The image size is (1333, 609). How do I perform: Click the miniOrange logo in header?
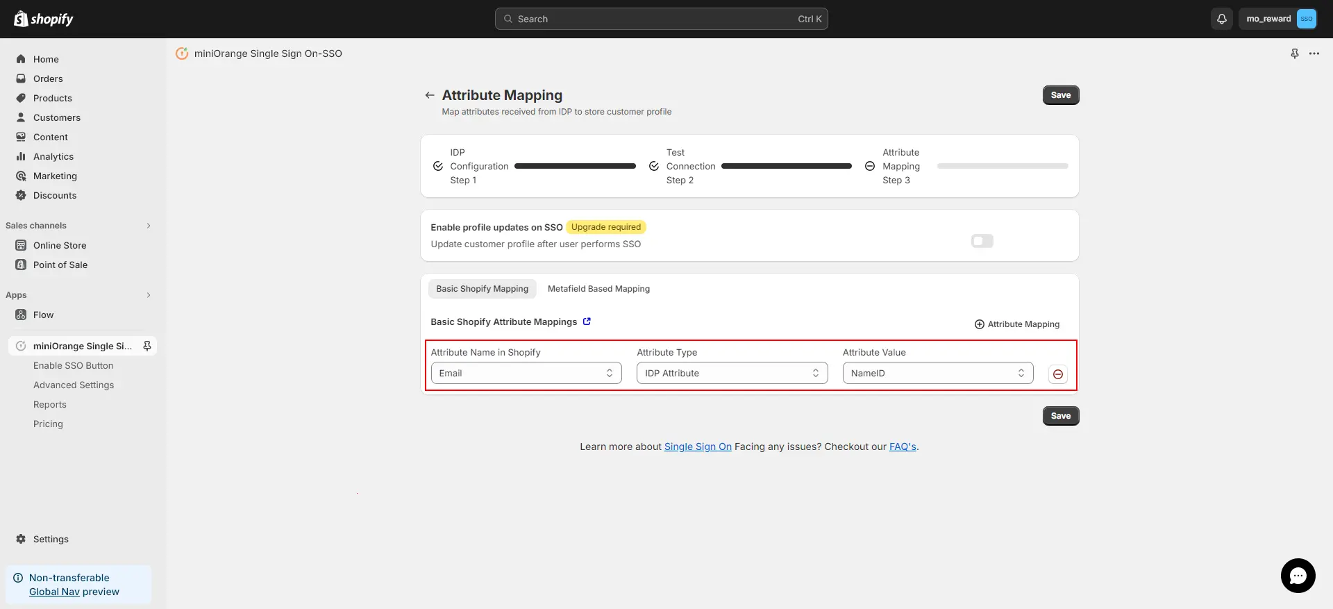[182, 53]
